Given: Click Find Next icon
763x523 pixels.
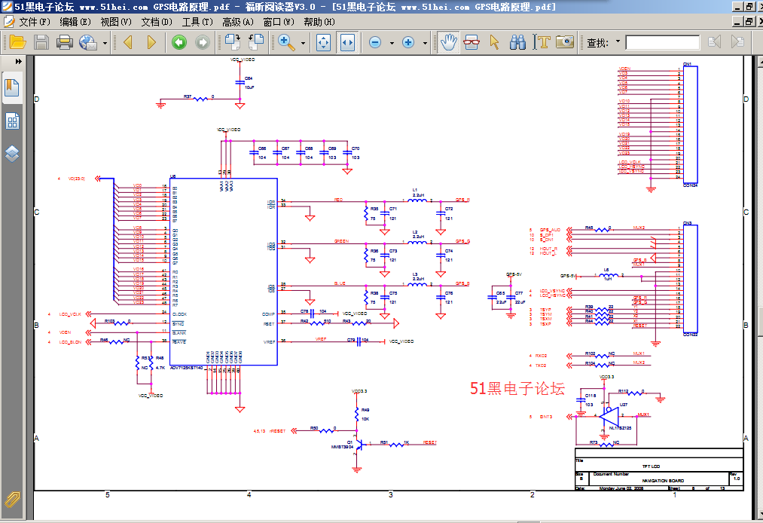Looking at the screenshot, I should 737,42.
